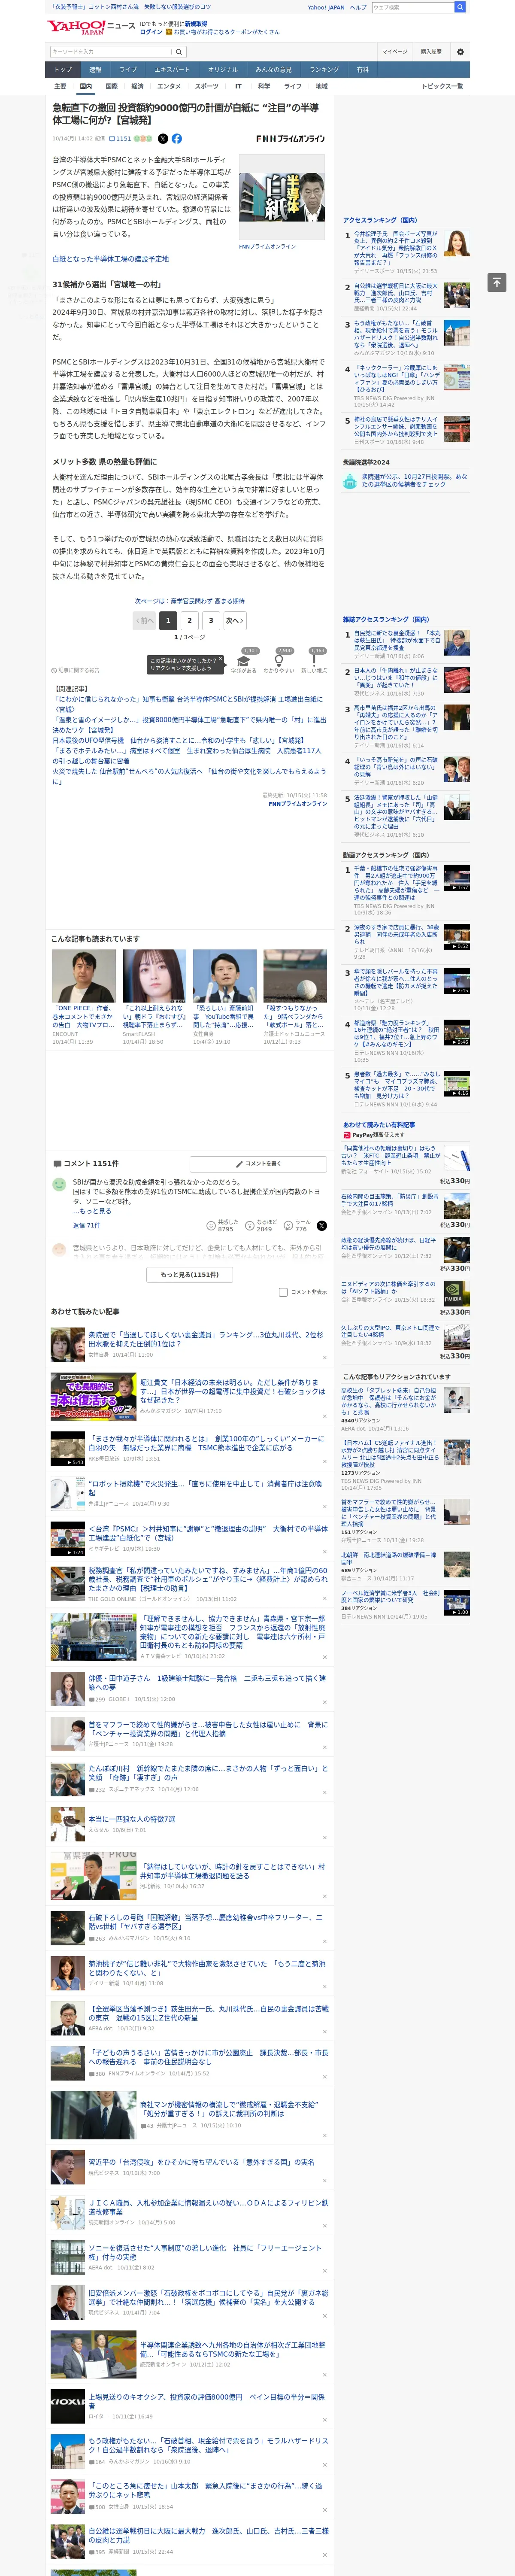Click the blue web search button at top
Viewport: 515px width, 2576px height.
point(460,7)
